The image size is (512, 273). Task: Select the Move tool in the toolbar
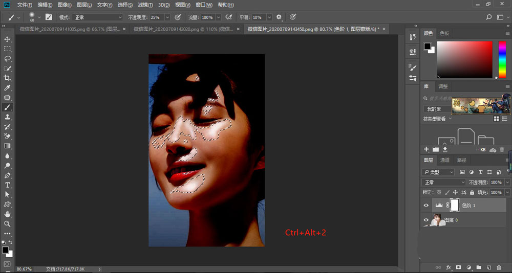click(x=7, y=39)
